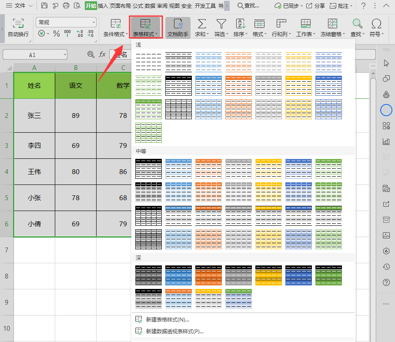Click the 文档助手 document assistant icon
The height and width of the screenshot is (342, 395).
(x=177, y=27)
